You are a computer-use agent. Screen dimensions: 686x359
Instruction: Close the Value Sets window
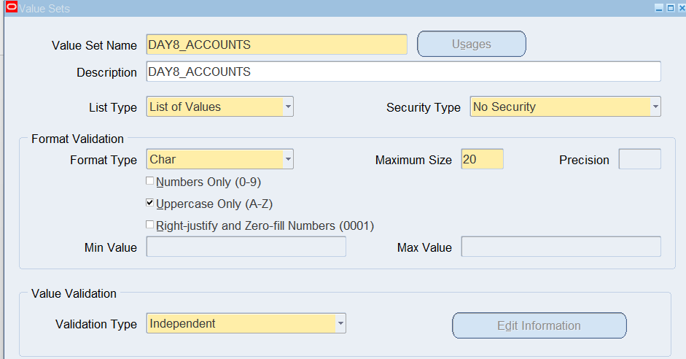pyautogui.click(x=681, y=8)
